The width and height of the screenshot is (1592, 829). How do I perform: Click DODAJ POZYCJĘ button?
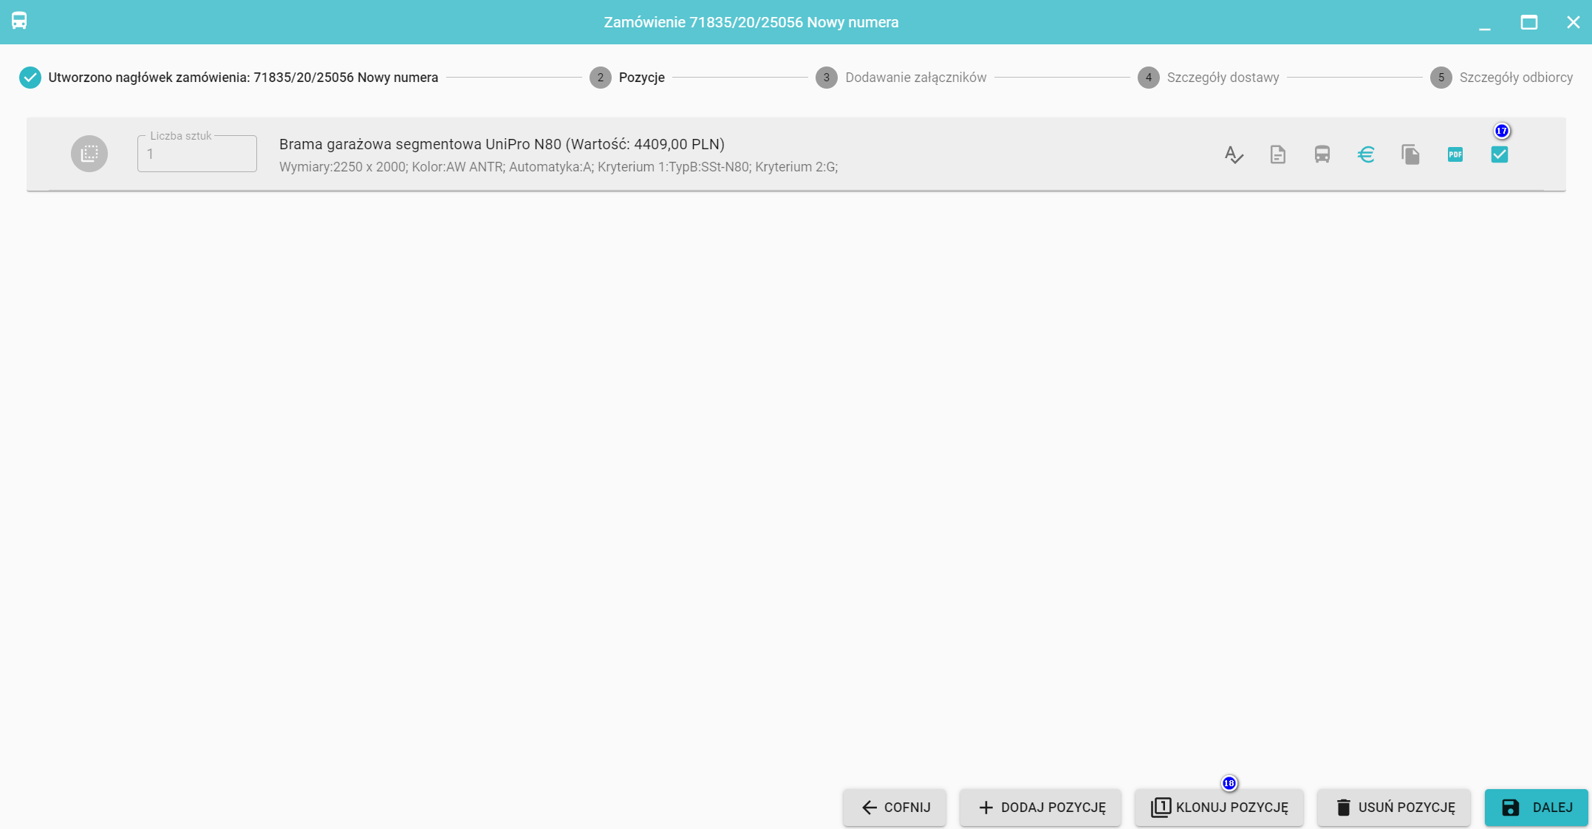click(x=1040, y=808)
